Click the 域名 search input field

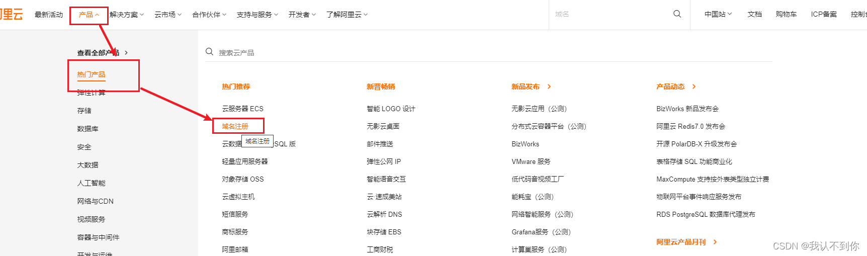click(611, 14)
